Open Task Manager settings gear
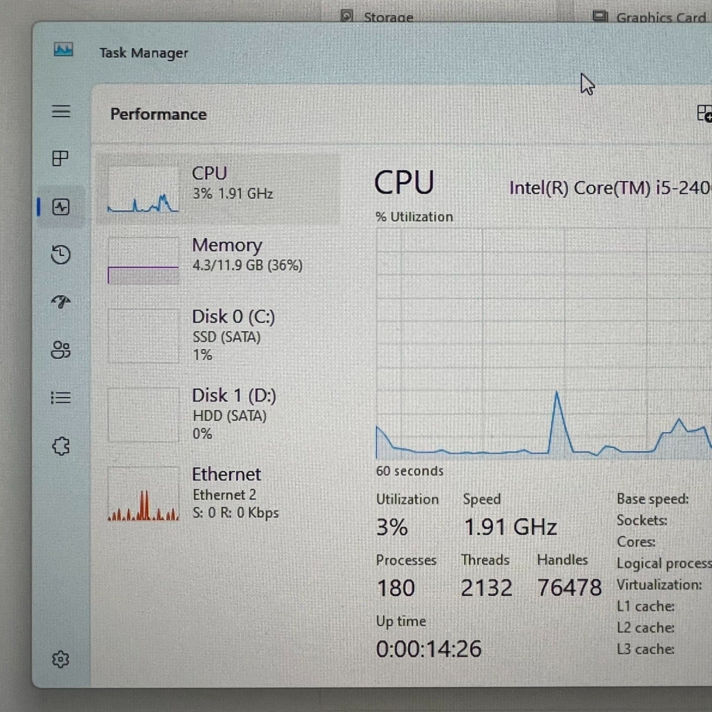The width and height of the screenshot is (712, 712). coord(60,659)
